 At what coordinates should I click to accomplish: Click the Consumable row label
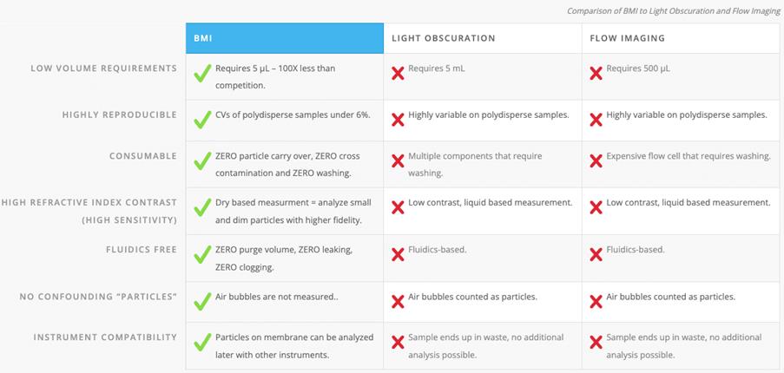pos(142,156)
